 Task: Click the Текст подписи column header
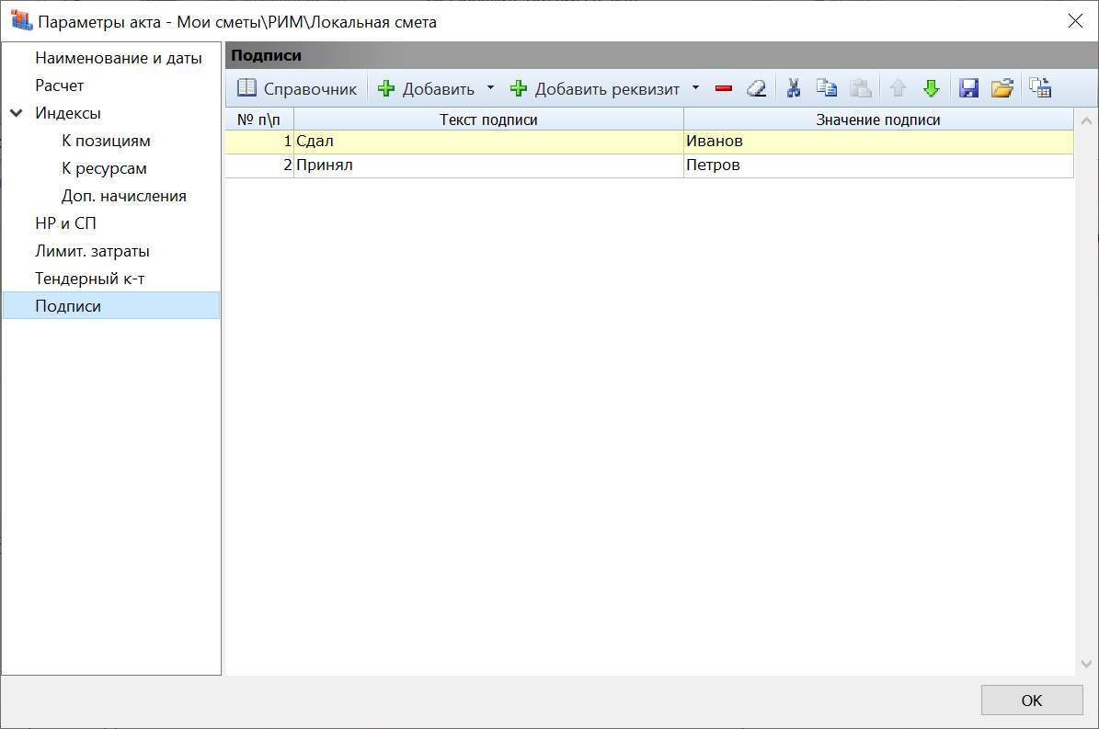click(488, 120)
